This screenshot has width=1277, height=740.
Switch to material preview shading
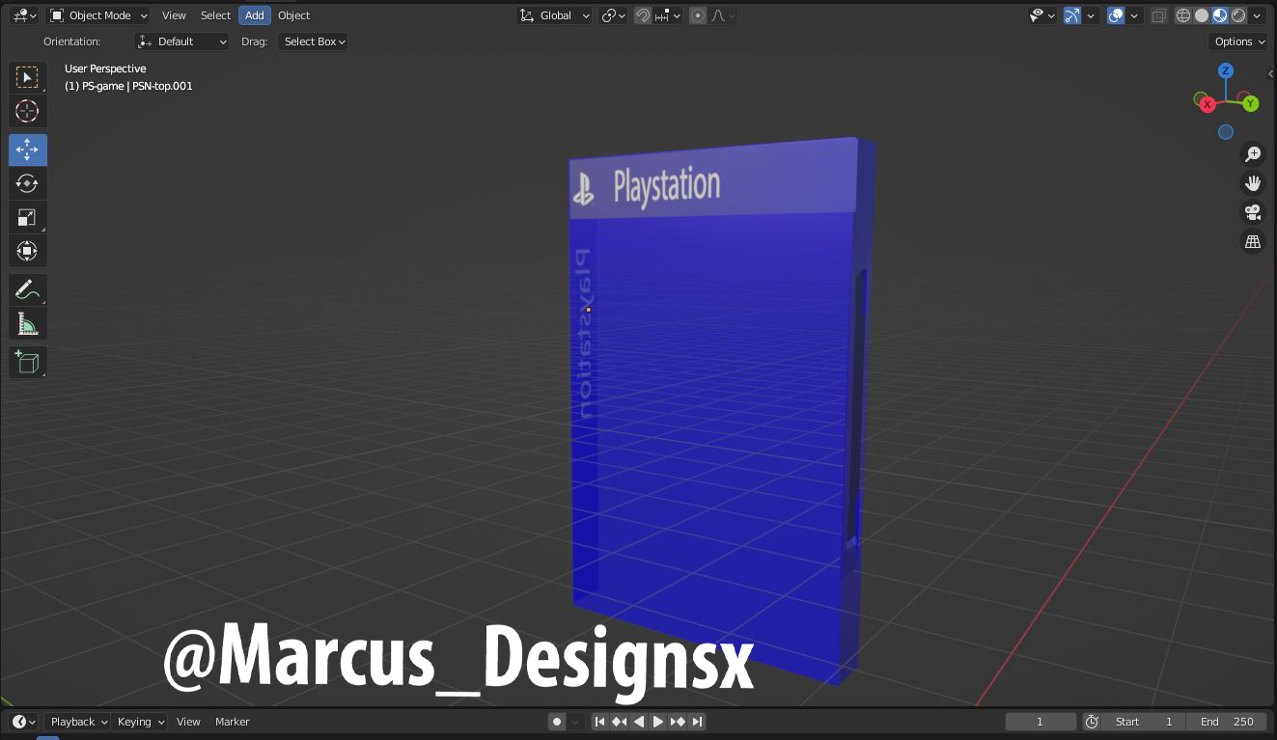(1220, 15)
